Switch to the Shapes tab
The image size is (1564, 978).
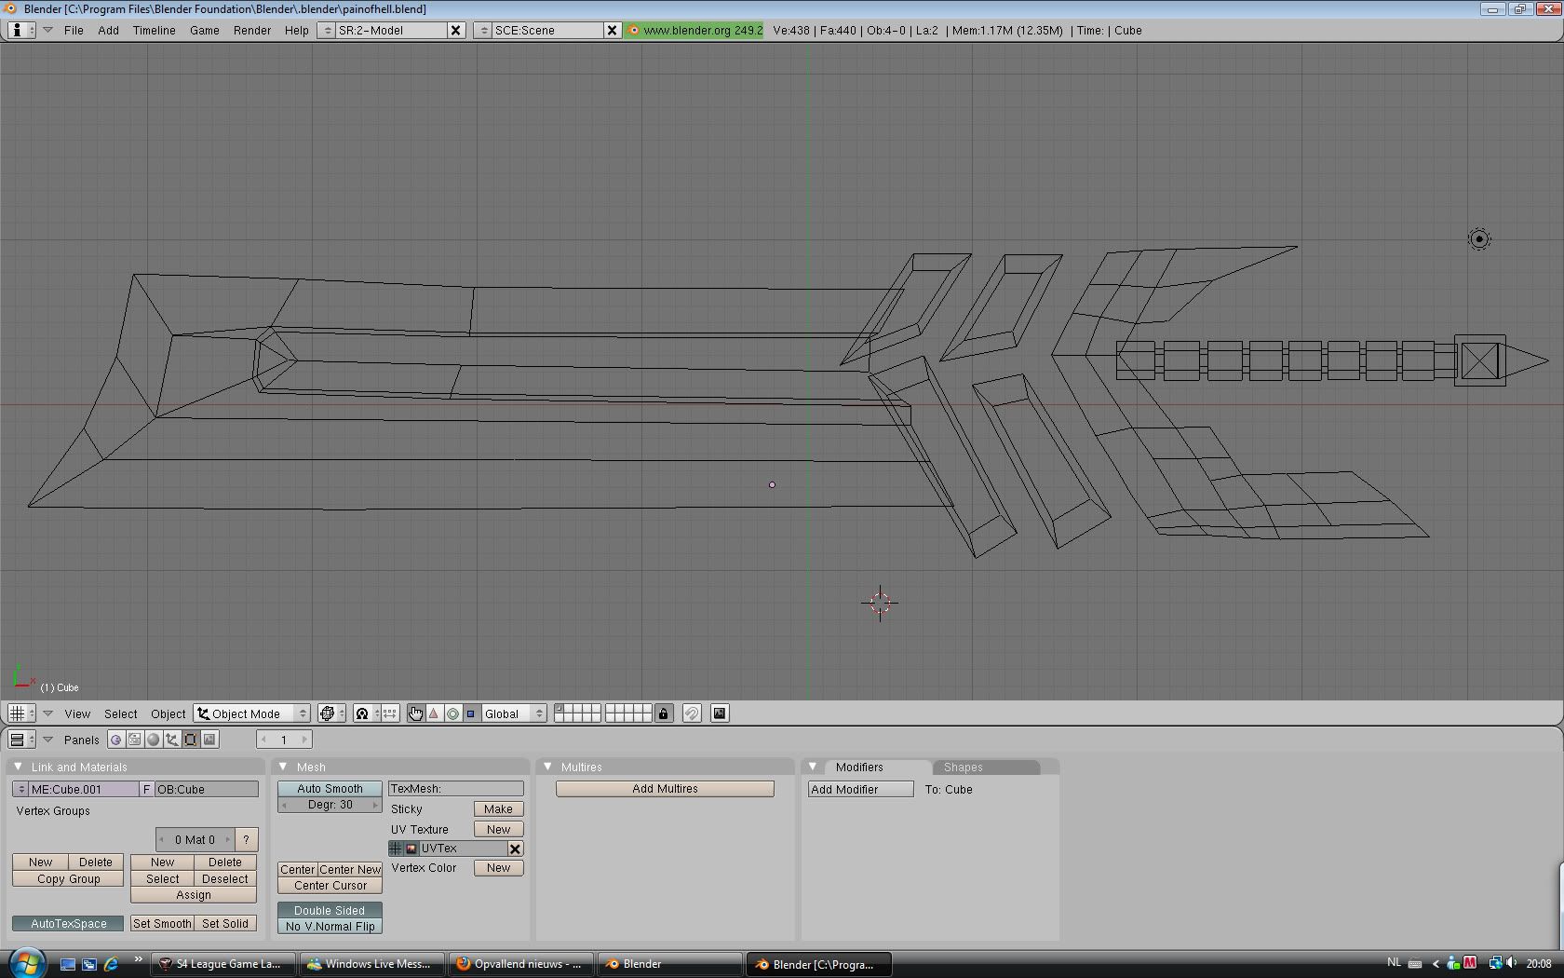click(963, 767)
